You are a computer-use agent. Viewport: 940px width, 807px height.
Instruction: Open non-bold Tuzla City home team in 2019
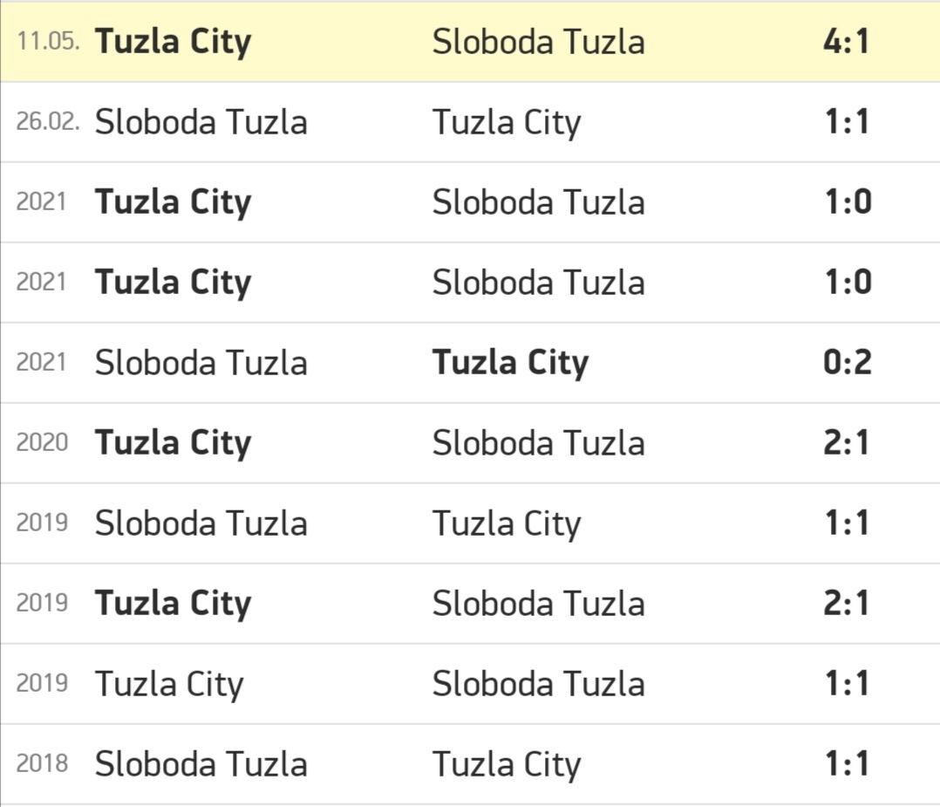coord(169,685)
